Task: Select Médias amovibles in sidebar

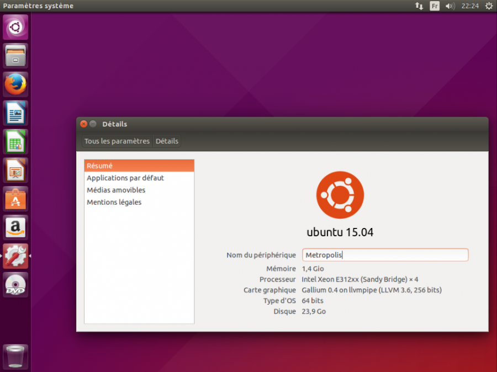Action: pos(116,190)
